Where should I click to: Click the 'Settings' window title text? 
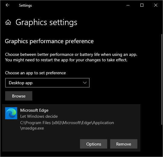pos(25,5)
